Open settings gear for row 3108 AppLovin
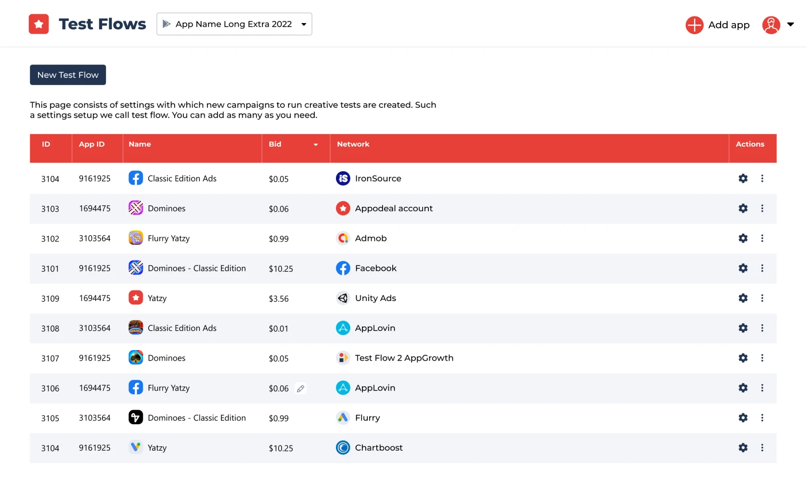The height and width of the screenshot is (478, 810). [743, 328]
